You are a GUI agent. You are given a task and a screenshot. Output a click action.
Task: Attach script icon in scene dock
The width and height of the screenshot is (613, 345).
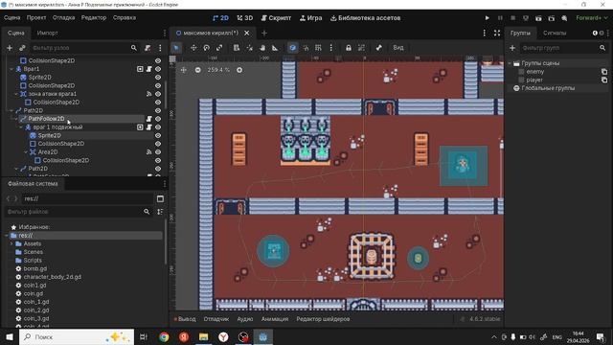click(148, 48)
